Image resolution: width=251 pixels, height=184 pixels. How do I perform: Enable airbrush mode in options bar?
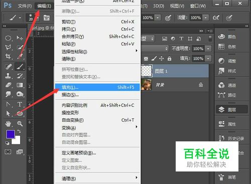[x=216, y=18]
